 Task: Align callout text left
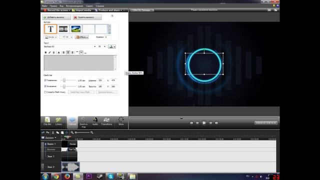pos(63,52)
